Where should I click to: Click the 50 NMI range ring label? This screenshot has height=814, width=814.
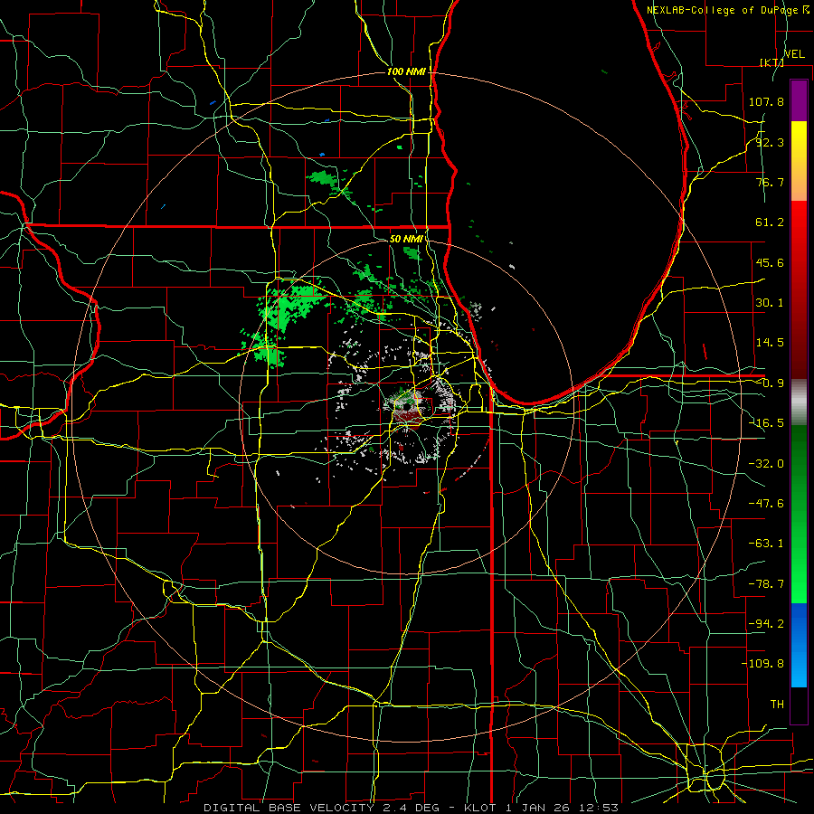[x=406, y=239]
